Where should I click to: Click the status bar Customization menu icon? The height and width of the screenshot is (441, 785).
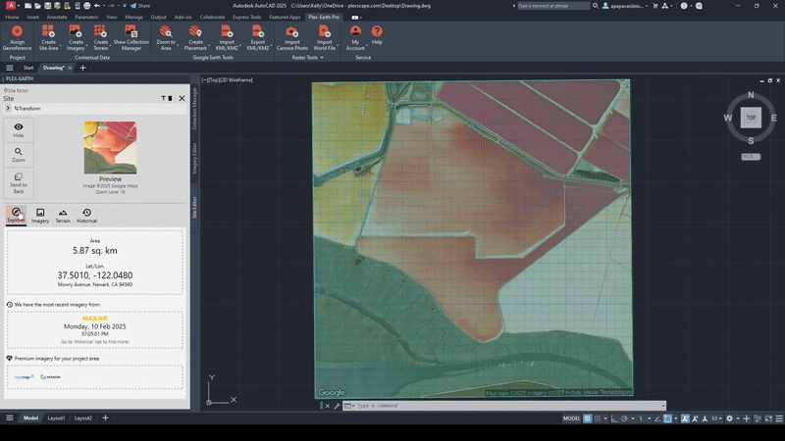[x=779, y=418]
